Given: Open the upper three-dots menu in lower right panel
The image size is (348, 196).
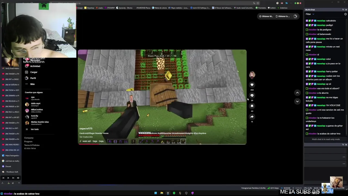Looking at the screenshot, I should 344,157.
